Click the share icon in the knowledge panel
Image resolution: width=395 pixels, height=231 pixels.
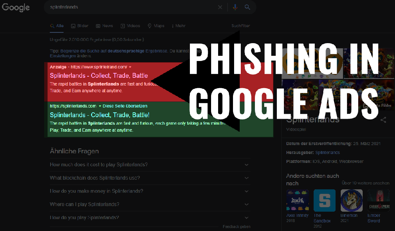point(383,120)
